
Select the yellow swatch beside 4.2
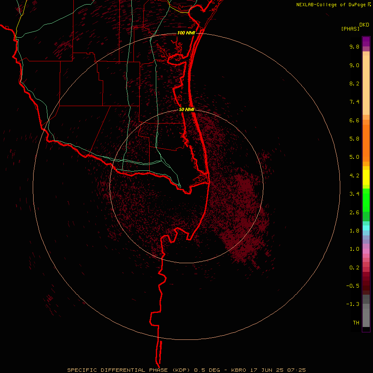tap(366, 177)
